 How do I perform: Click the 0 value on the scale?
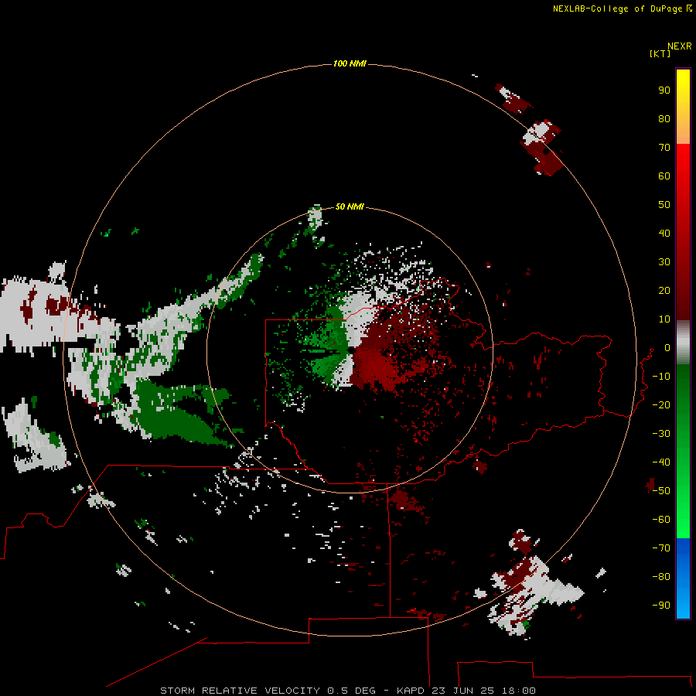click(667, 347)
